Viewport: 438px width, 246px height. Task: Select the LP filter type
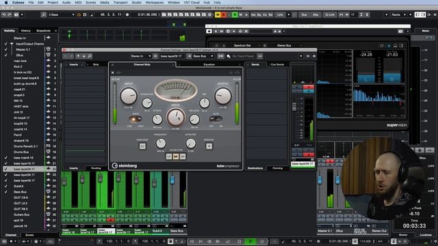click(x=169, y=156)
